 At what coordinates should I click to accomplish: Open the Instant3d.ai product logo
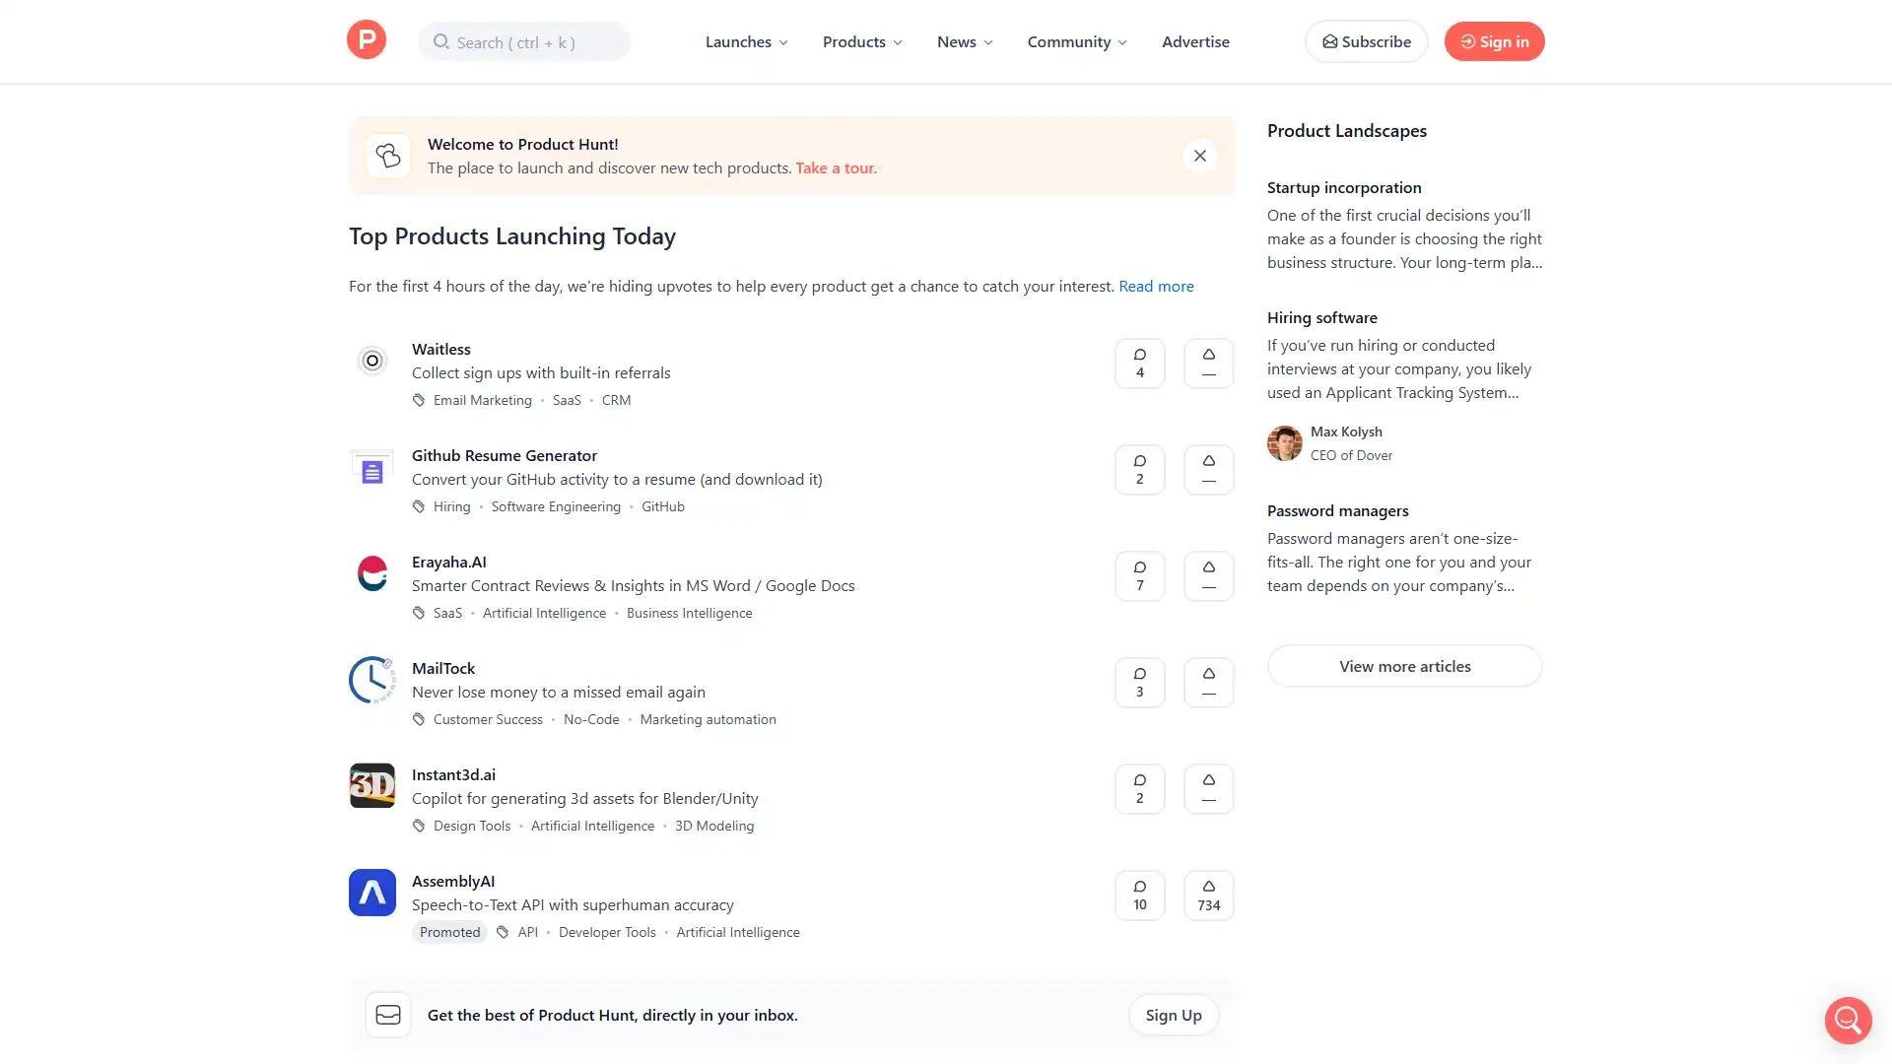point(372,786)
